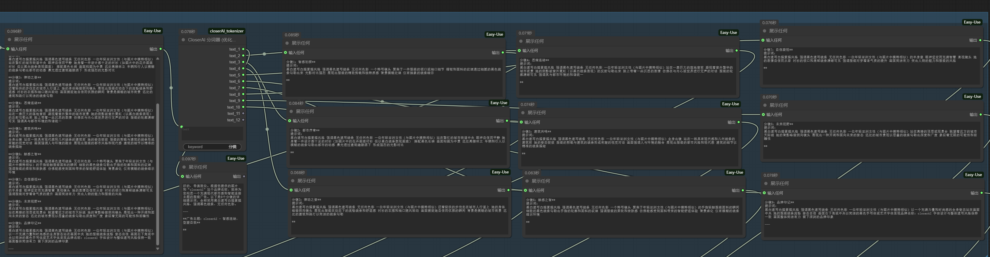
Task: Click output port of the 分镜6 触感之智 node
Action: [x=742, y=190]
